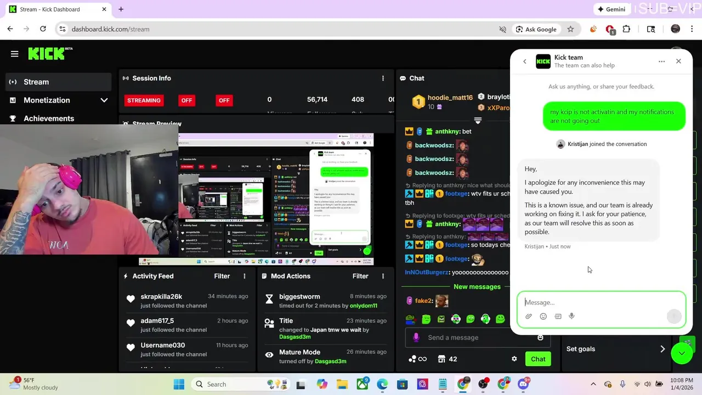Screen dimensions: 702x395
Task: Focus Send a message chat field
Action: coord(477,337)
